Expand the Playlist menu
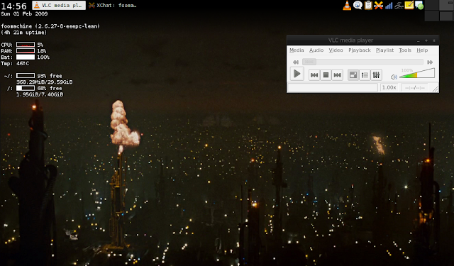Viewport: 454px width, 266px height. click(x=384, y=50)
